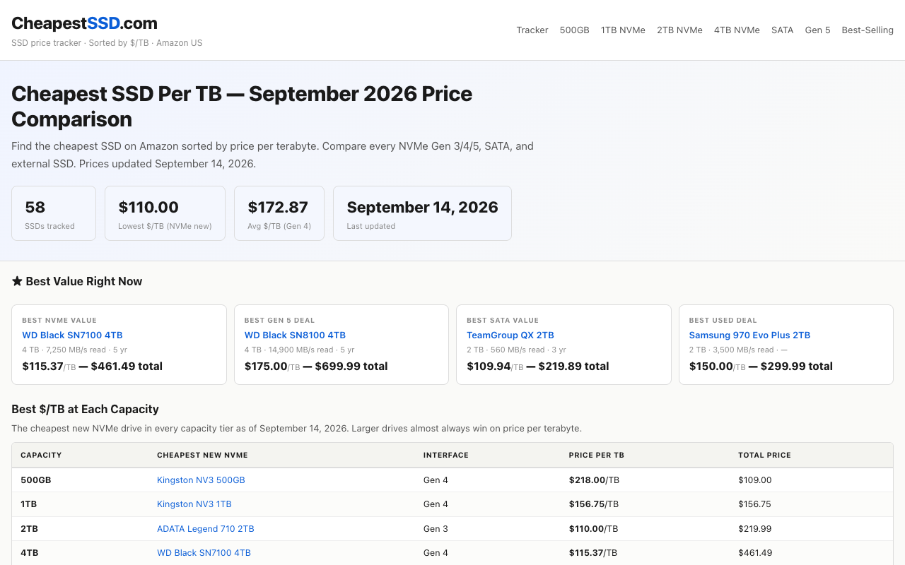The image size is (905, 565).
Task: Click the Cheapest SSD Per TB page title
Action: [x=242, y=106]
